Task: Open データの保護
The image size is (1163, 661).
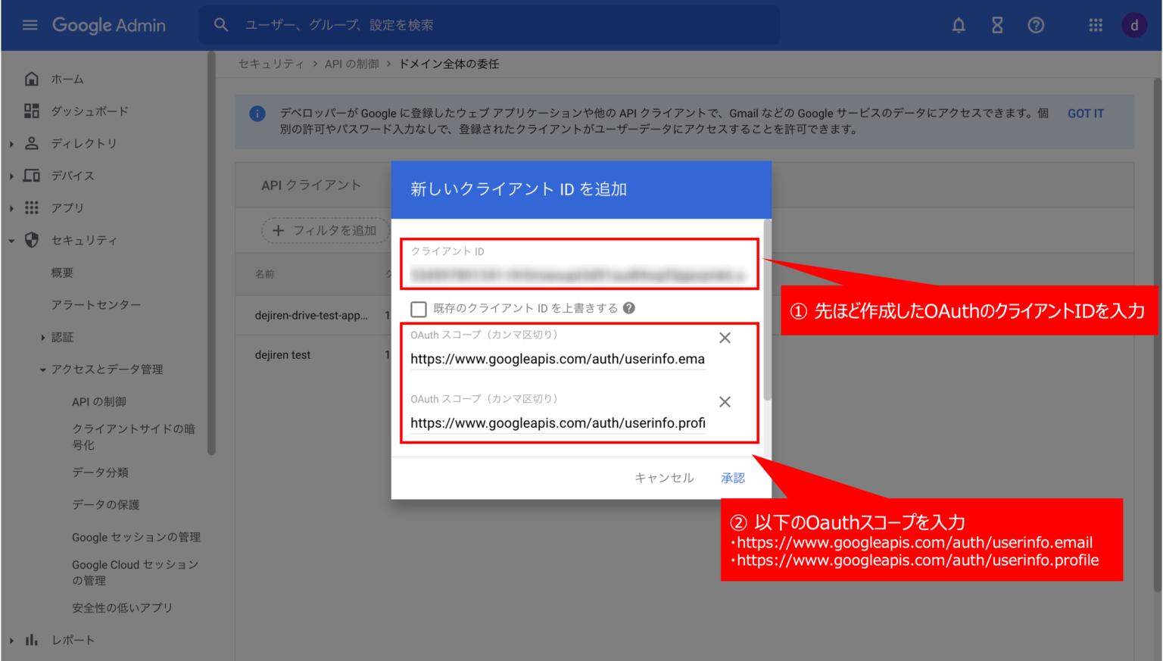Action: [x=106, y=504]
